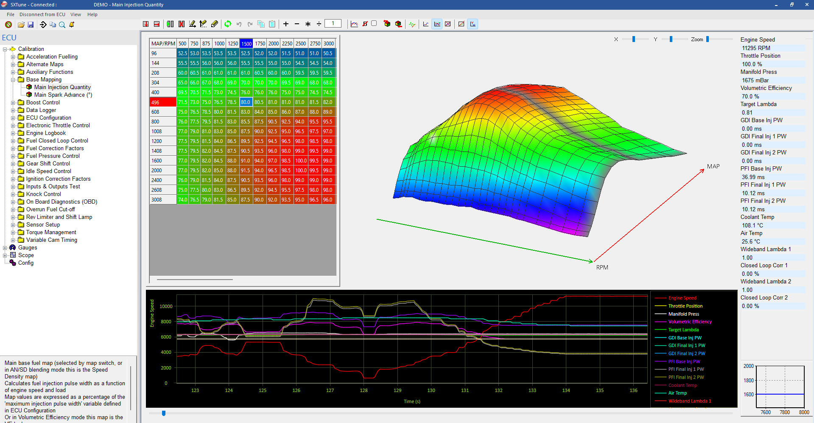This screenshot has height=423, width=814.
Task: Click the asterisk multiply-value icon
Action: pyautogui.click(x=308, y=24)
